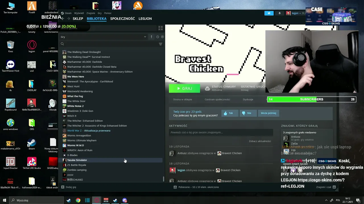Open FiveM desktop icon
Image resolution: width=364 pixels, height=204 pixels.
click(32, 7)
